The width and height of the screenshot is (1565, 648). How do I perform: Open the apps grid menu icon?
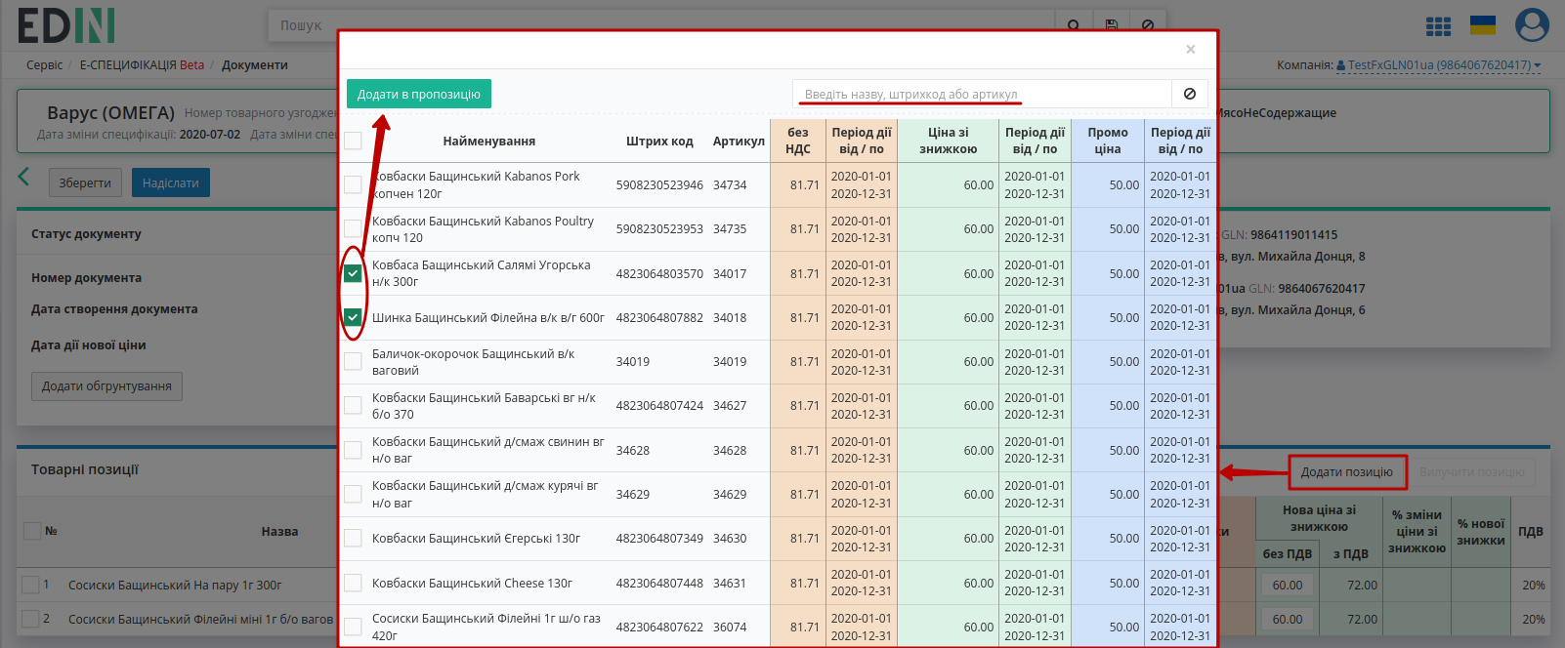pos(1438,27)
